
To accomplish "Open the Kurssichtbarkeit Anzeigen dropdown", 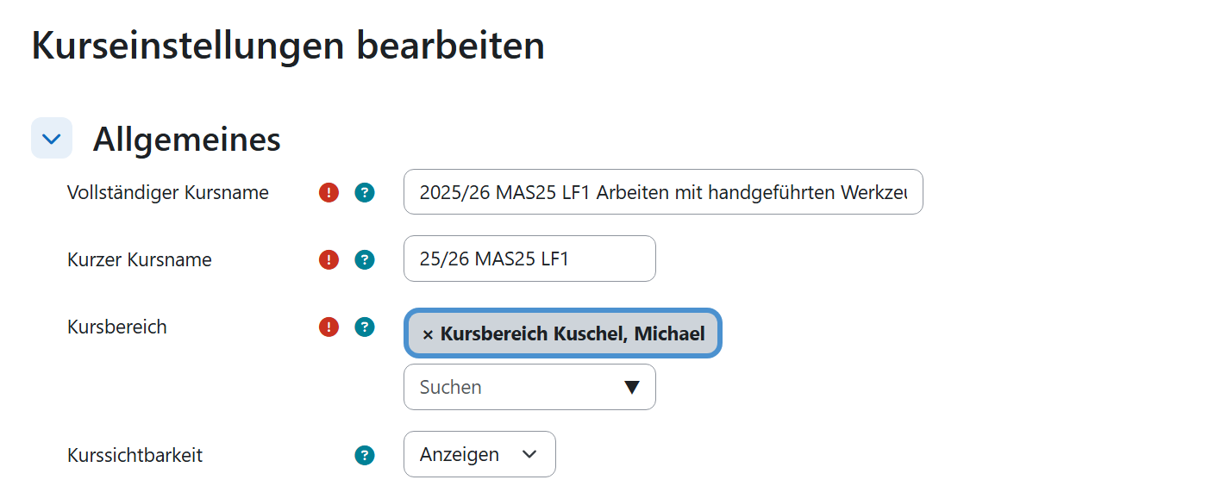I will point(479,454).
